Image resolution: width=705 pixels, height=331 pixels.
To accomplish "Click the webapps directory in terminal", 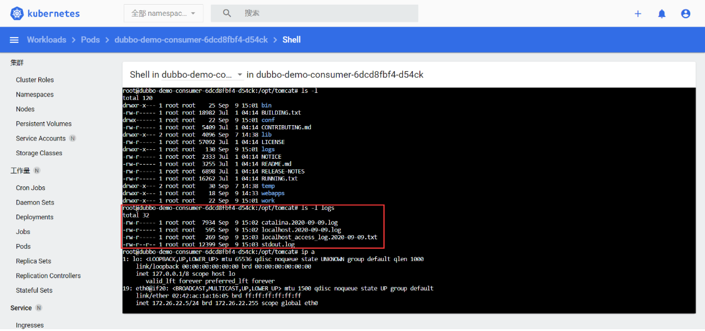I will tap(273, 193).
